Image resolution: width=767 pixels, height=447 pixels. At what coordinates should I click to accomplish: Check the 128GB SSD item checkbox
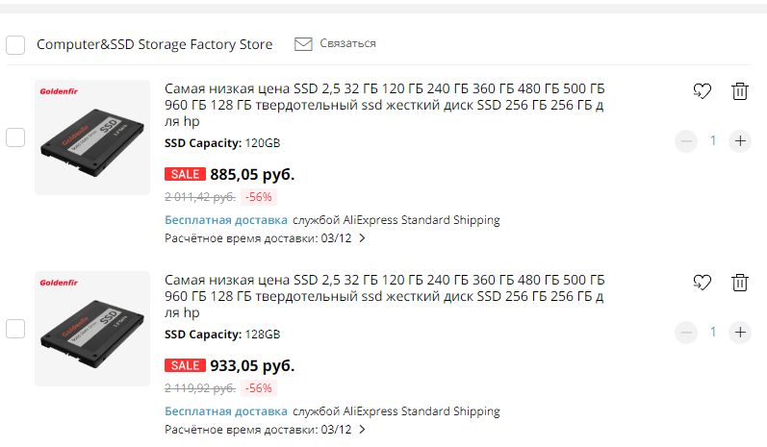(15, 329)
